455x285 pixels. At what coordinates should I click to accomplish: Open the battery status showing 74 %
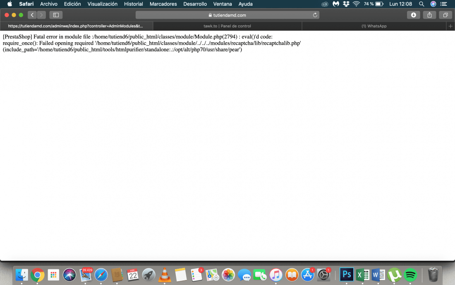click(x=374, y=4)
